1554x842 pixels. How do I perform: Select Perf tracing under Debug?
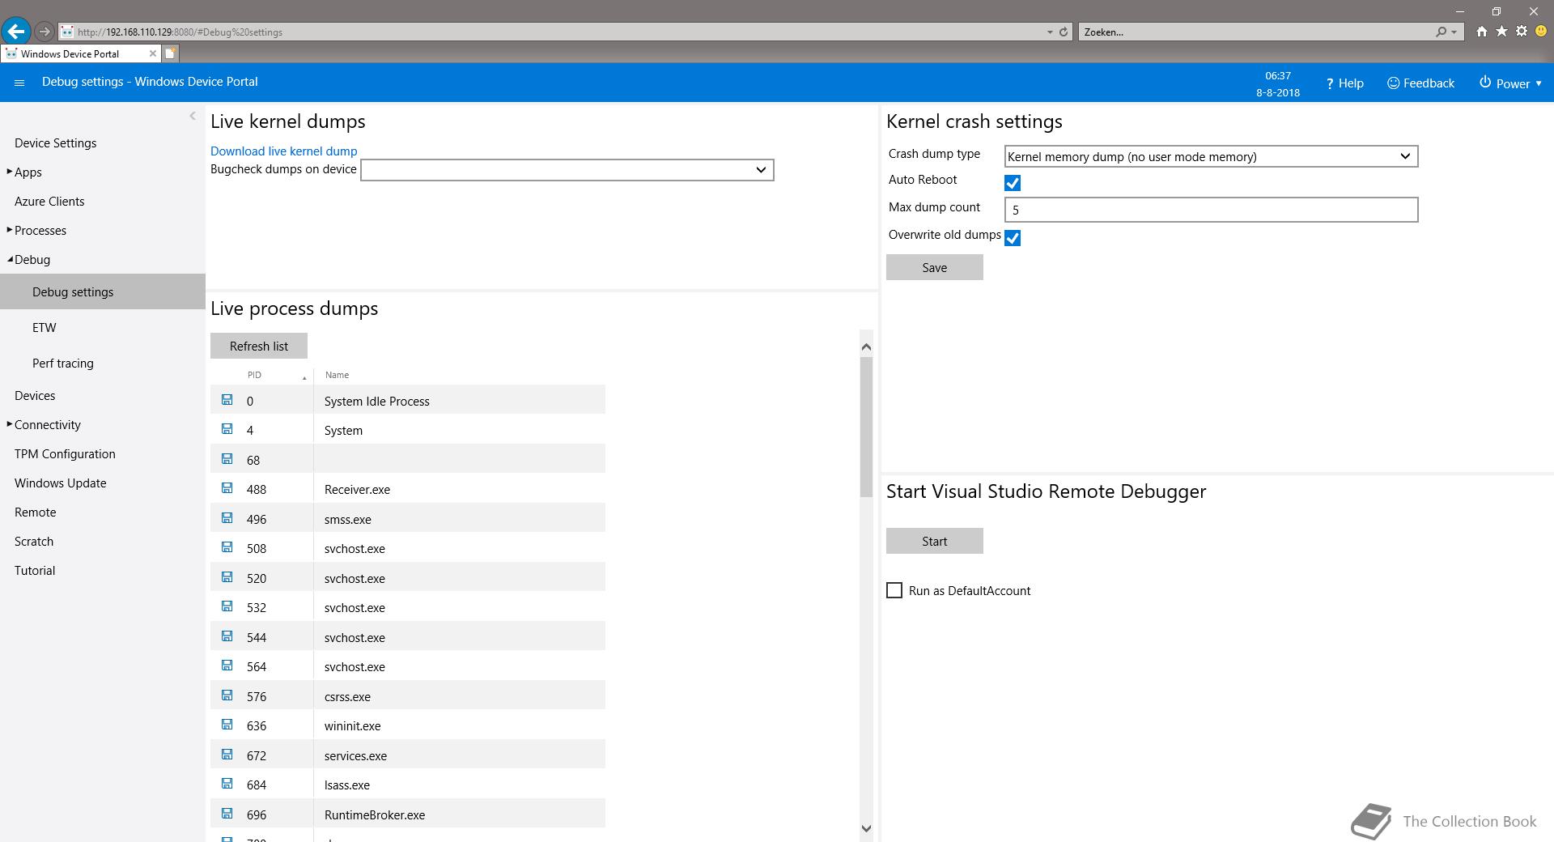click(x=63, y=364)
